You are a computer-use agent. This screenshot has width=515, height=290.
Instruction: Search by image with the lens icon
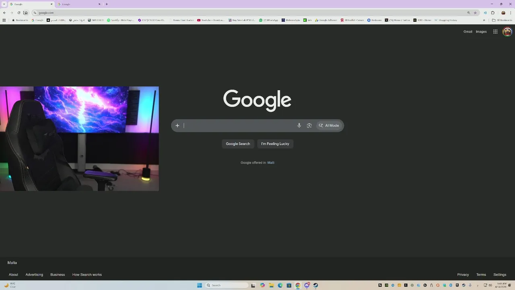(x=309, y=126)
